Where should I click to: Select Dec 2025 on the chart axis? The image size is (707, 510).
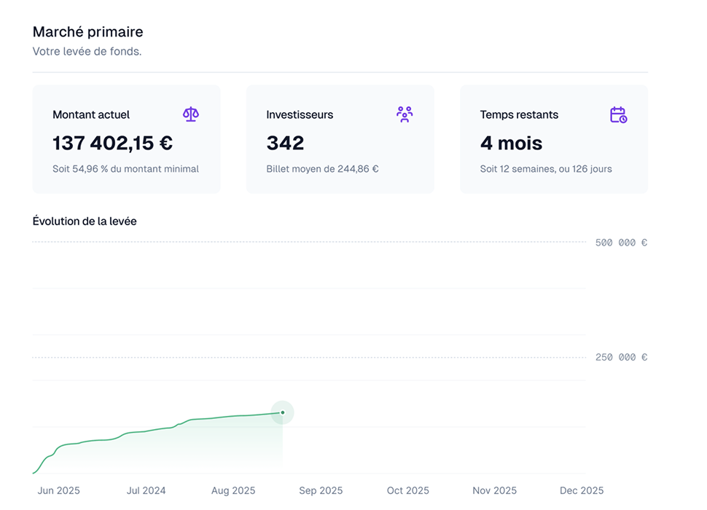pyautogui.click(x=582, y=491)
